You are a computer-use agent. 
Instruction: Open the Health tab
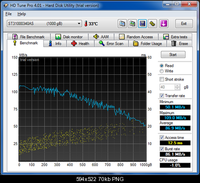[x=80, y=44]
